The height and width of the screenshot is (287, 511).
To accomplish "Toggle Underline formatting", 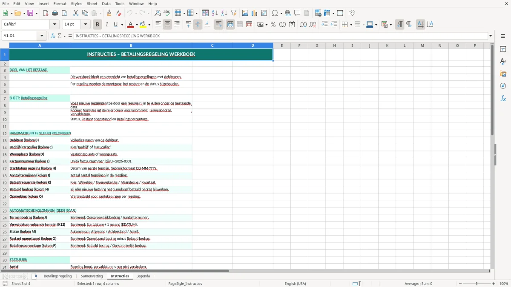I will (116, 25).
